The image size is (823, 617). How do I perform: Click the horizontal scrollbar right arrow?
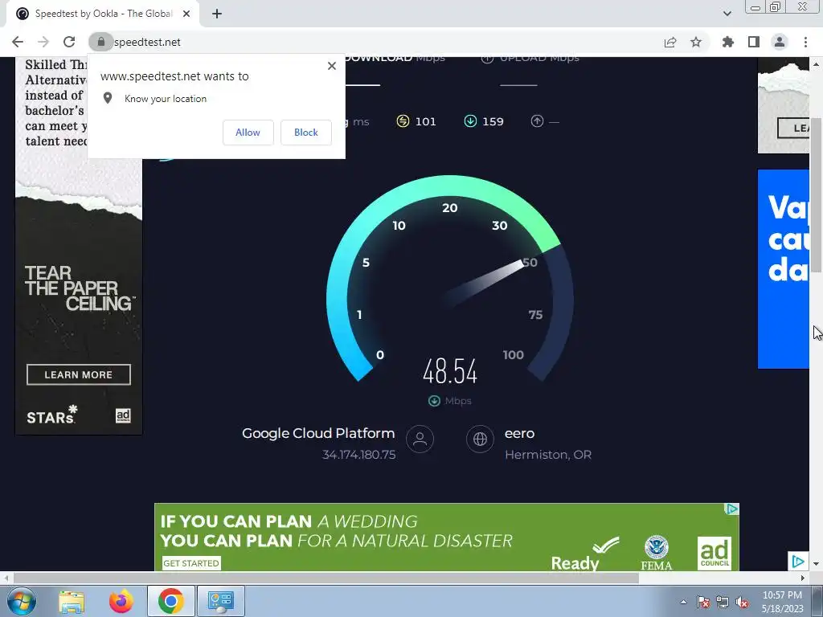[803, 578]
